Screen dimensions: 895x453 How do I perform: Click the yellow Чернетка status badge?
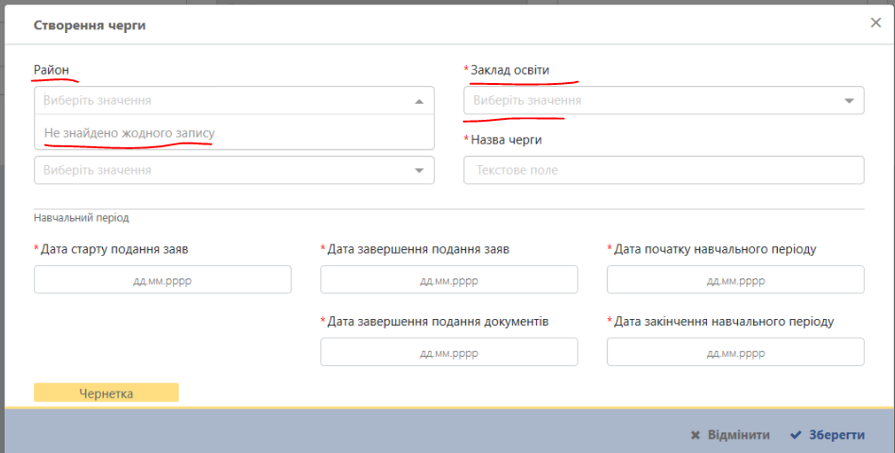(x=106, y=394)
